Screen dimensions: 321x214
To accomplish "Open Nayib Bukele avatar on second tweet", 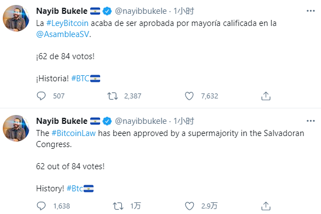I will (16, 128).
